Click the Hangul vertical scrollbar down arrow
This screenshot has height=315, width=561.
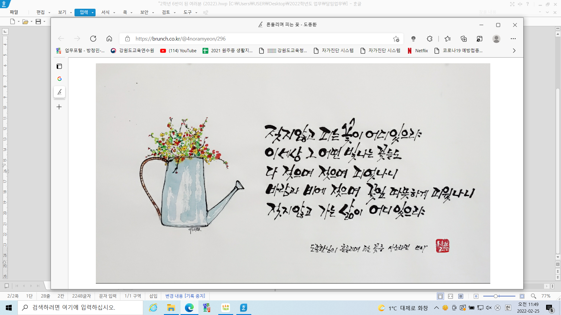(x=558, y=257)
